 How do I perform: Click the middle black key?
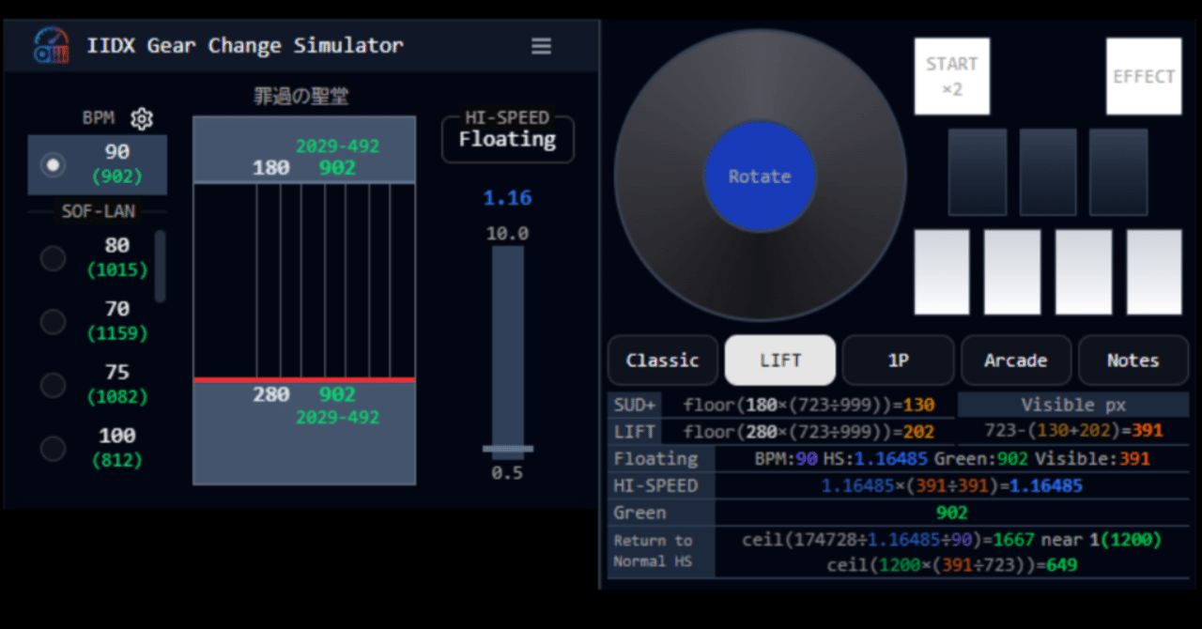[1048, 173]
